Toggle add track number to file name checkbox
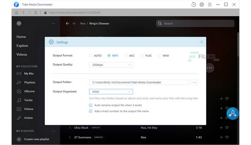Image resolution: width=251 pixels, height=145 pixels. pos(91,111)
